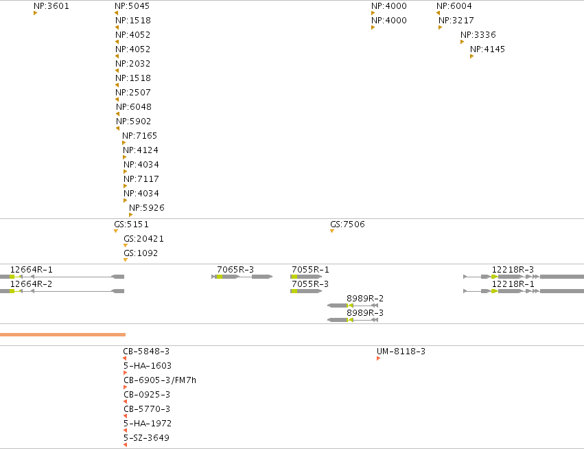Open the 8989R-2 transcript label
This screenshot has height=449, width=584.
point(365,299)
